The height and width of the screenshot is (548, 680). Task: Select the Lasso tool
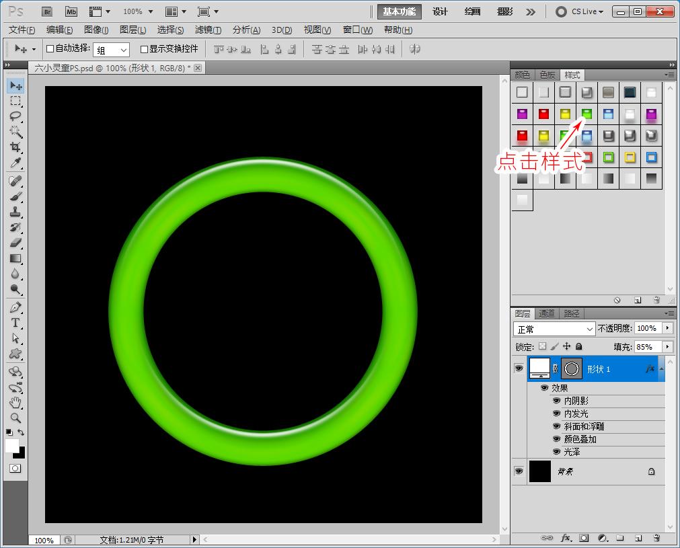coord(15,116)
